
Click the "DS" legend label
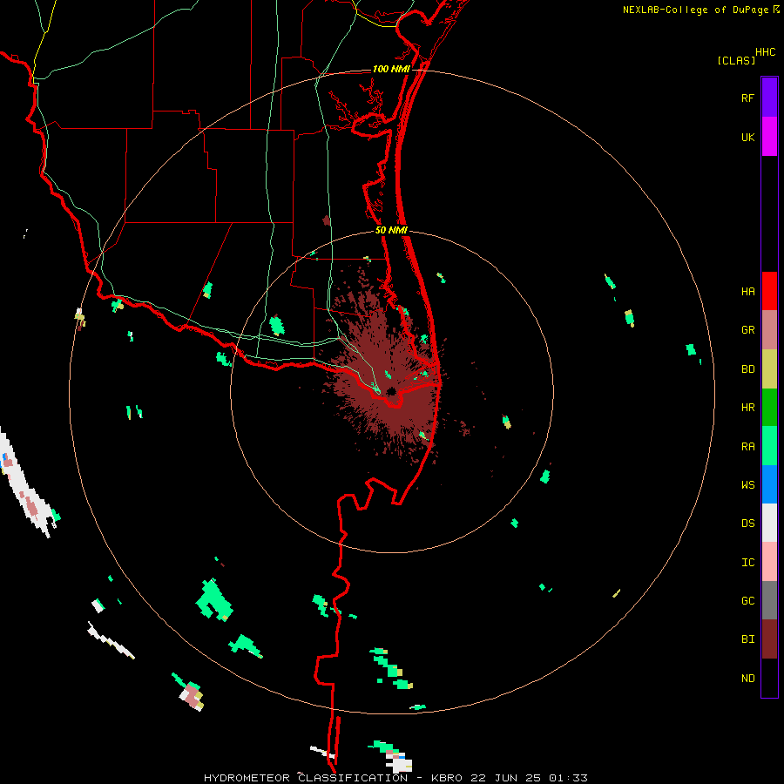[x=747, y=523]
